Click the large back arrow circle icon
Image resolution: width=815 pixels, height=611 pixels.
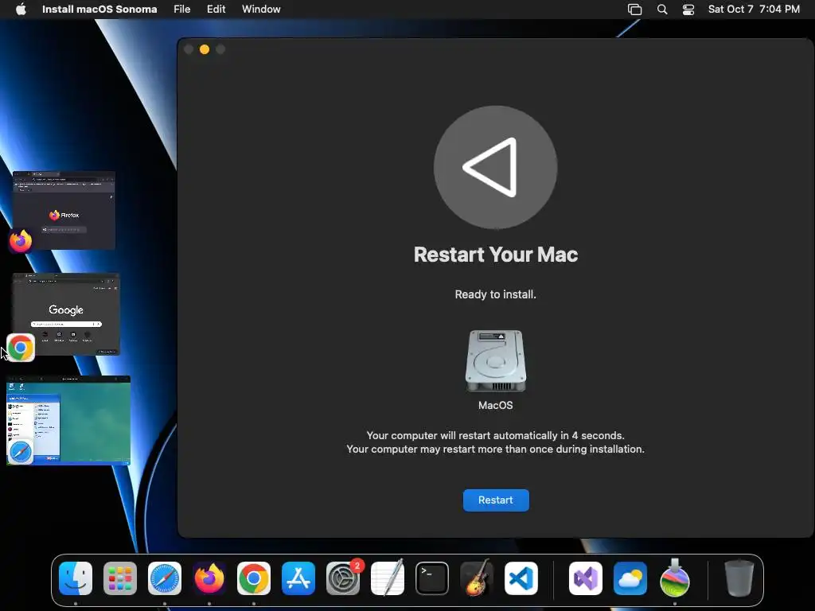coord(495,167)
